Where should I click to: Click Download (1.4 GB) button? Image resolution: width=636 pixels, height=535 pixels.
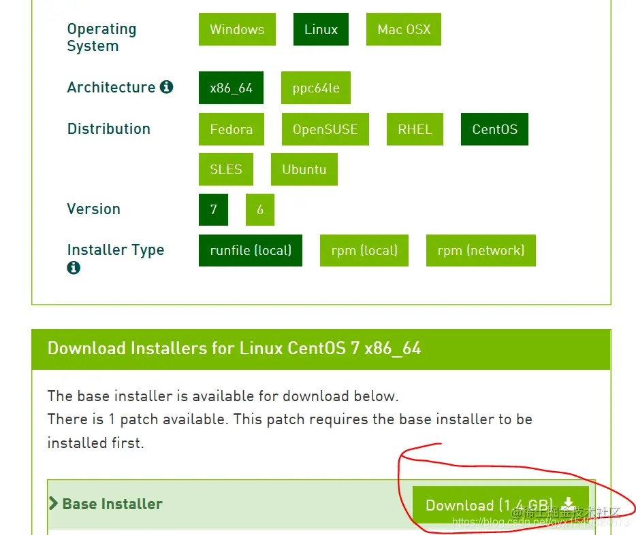click(500, 505)
